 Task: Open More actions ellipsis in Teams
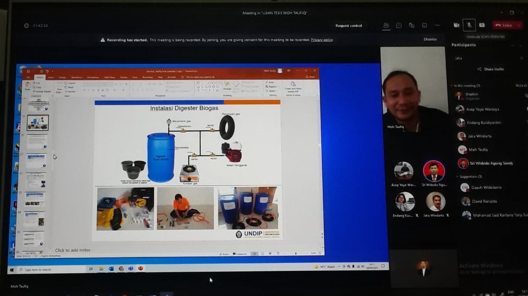pyautogui.click(x=437, y=26)
